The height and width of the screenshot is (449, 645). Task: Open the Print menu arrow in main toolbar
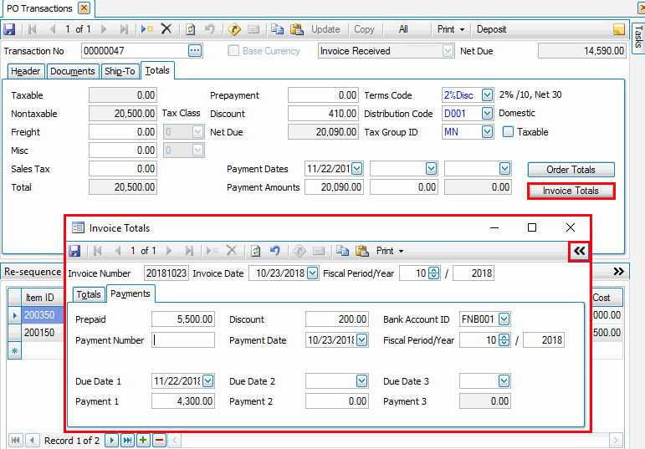462,29
